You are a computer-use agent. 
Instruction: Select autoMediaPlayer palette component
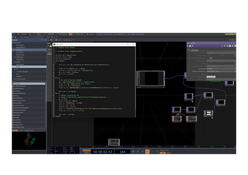(19, 93)
